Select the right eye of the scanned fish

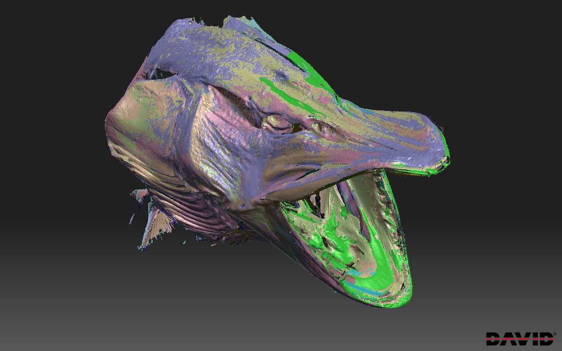click(x=319, y=128)
